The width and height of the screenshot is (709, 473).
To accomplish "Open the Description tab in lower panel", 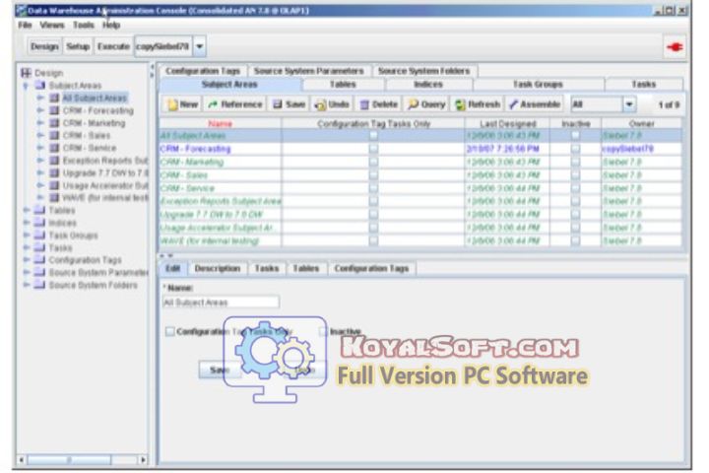I will 217,268.
